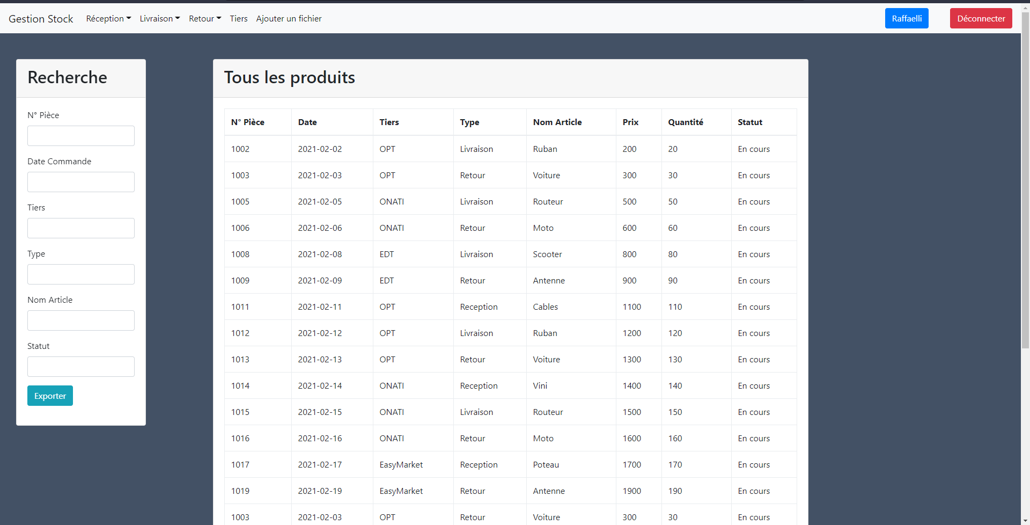The height and width of the screenshot is (525, 1030).
Task: Select the row for pièce 1017
Action: (x=510, y=465)
